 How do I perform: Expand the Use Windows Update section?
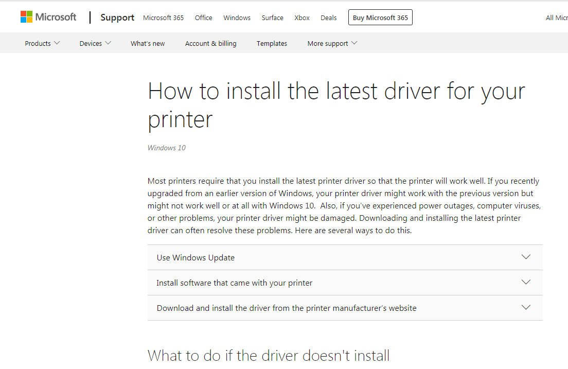click(x=196, y=257)
